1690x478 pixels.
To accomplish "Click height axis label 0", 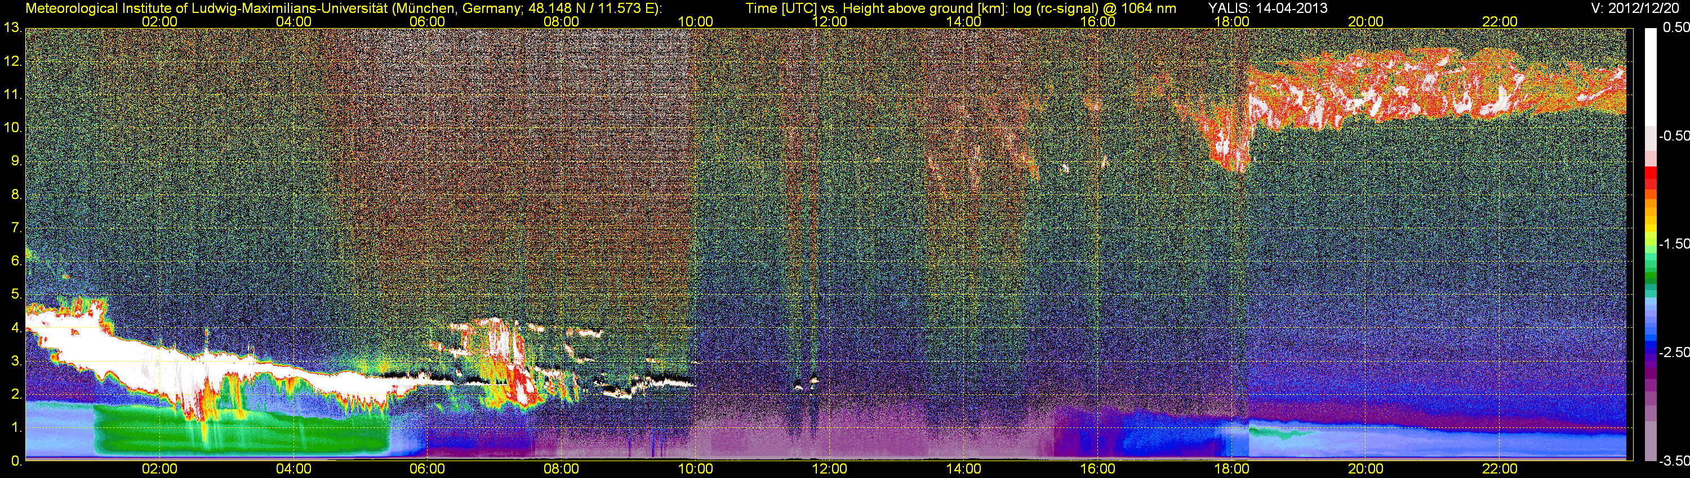I will point(16,461).
